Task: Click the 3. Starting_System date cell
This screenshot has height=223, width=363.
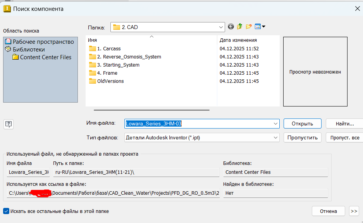Action: [239, 65]
